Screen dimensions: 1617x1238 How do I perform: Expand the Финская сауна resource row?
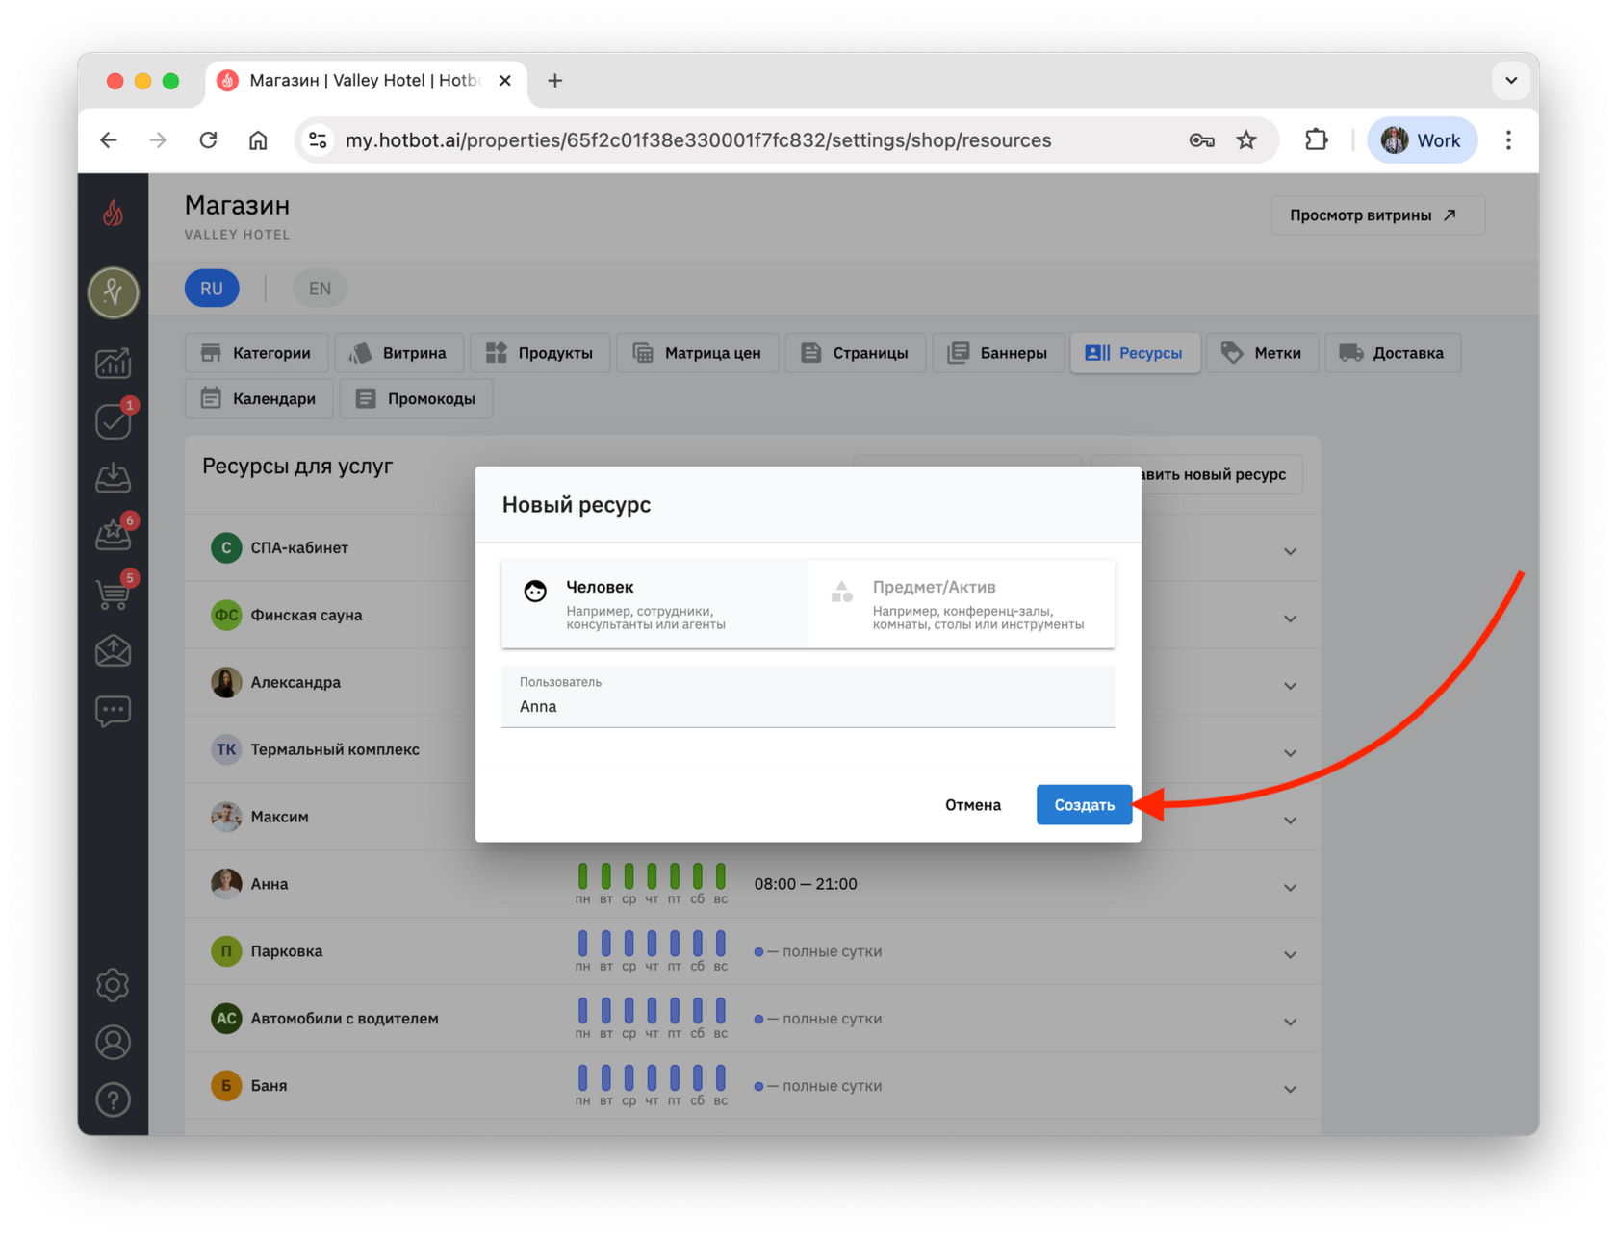pyautogui.click(x=1290, y=619)
